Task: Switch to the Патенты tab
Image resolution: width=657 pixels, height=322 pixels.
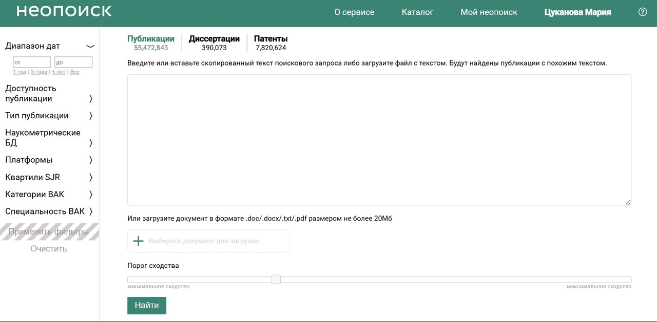Action: point(270,43)
